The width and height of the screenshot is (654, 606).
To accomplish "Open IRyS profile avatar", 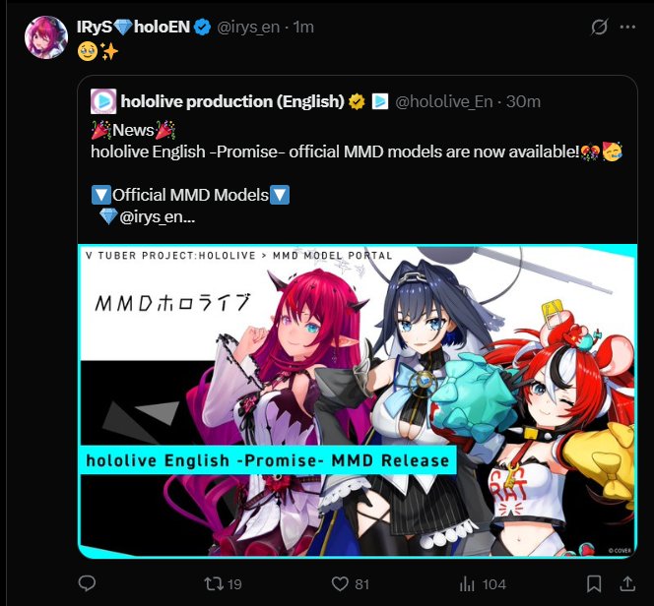I will 46,37.
